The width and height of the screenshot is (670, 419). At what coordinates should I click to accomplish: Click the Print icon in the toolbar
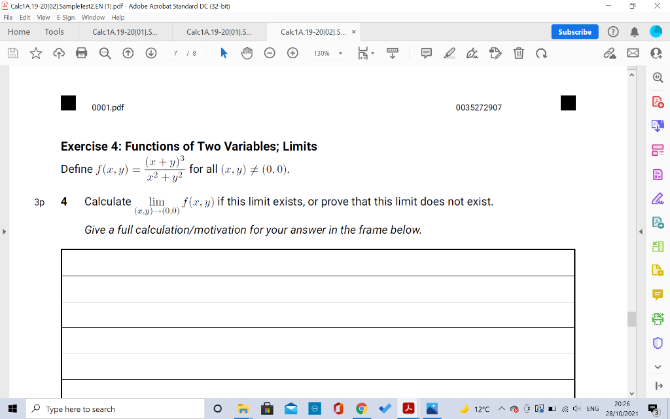tap(82, 53)
